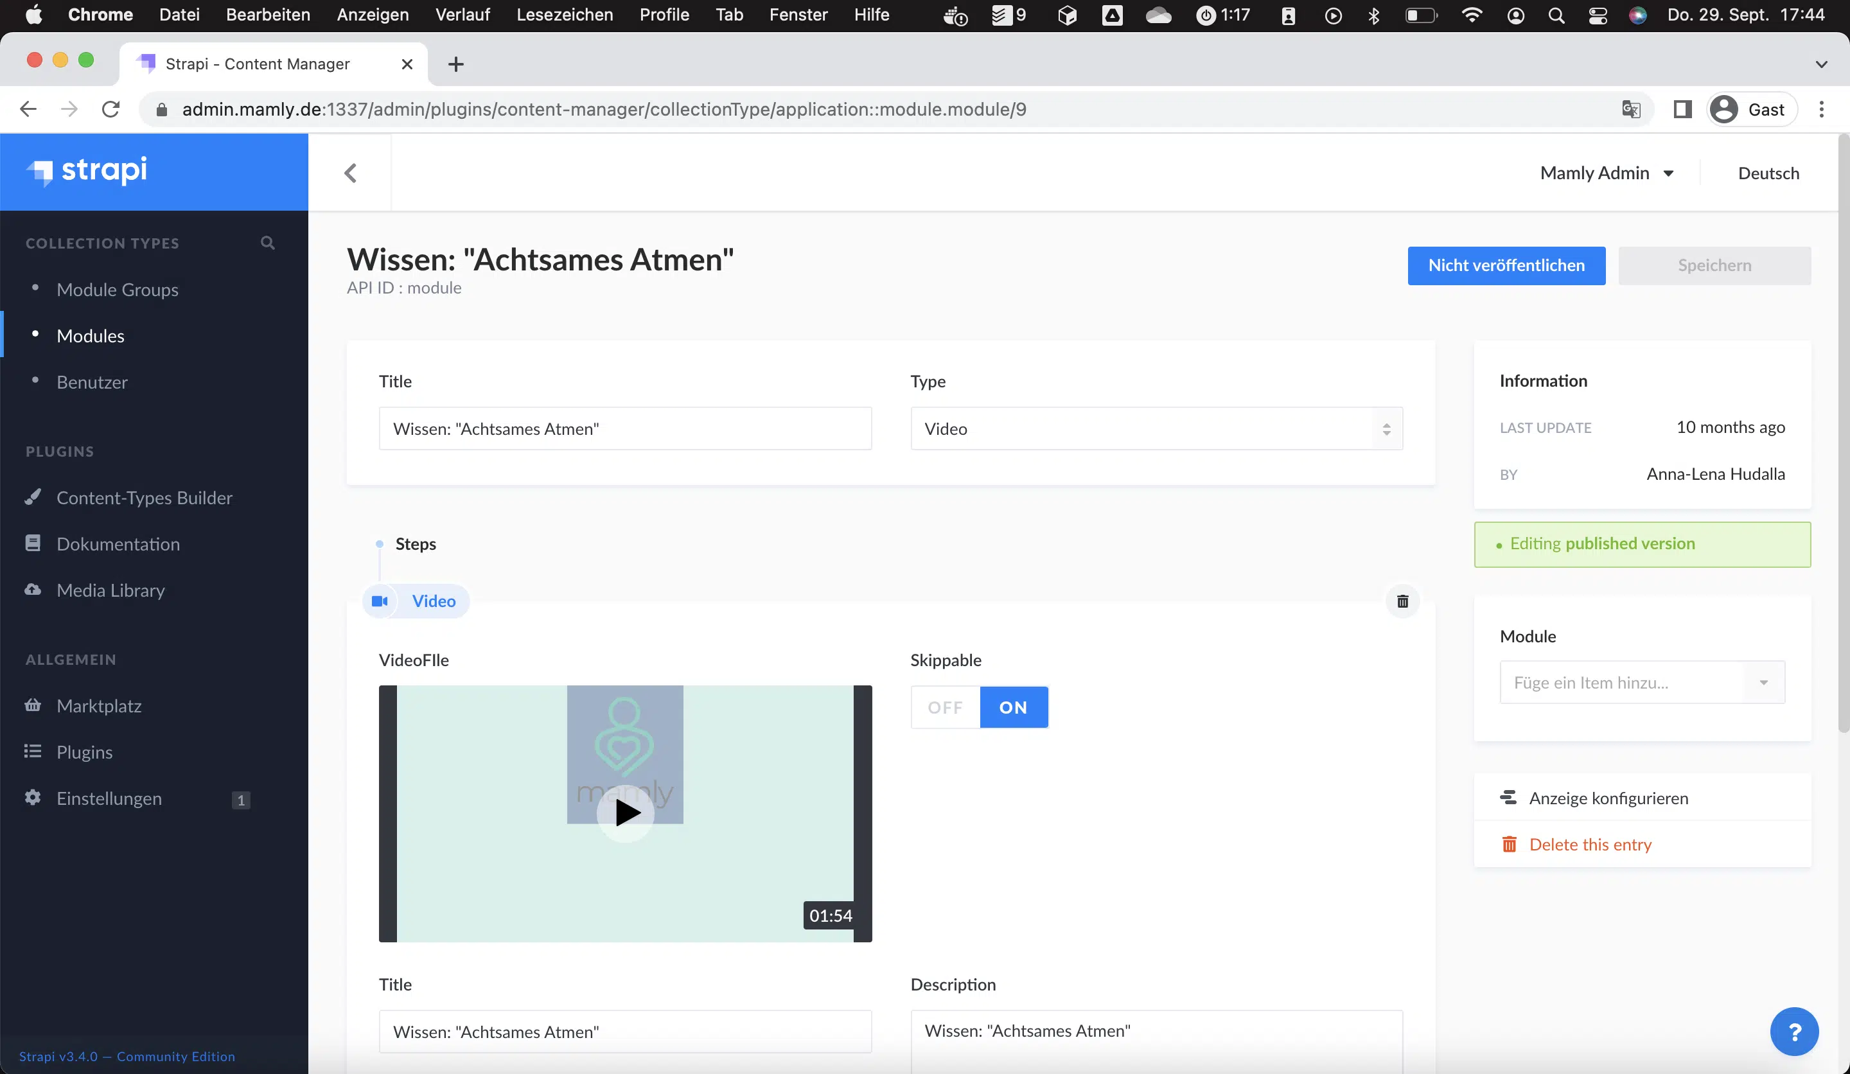Open Module relation dropdown
Viewport: 1850px width, 1074px height.
tap(1641, 683)
